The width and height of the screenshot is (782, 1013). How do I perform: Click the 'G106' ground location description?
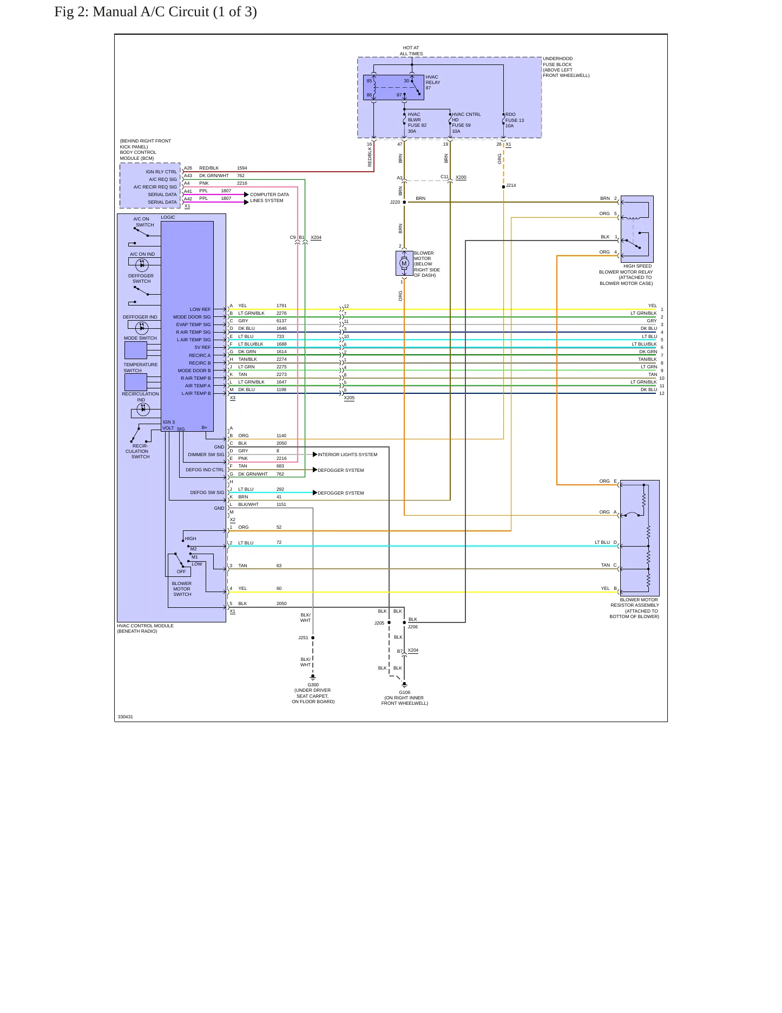click(404, 700)
